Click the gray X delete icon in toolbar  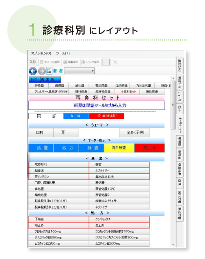pyautogui.click(x=115, y=62)
